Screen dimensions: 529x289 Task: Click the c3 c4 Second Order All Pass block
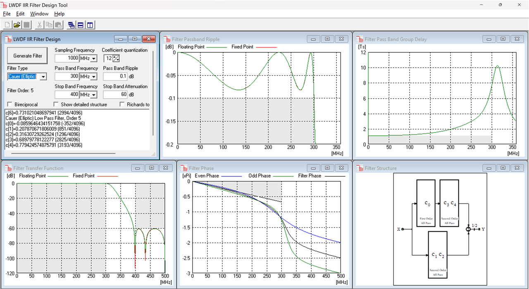pyautogui.click(x=449, y=203)
